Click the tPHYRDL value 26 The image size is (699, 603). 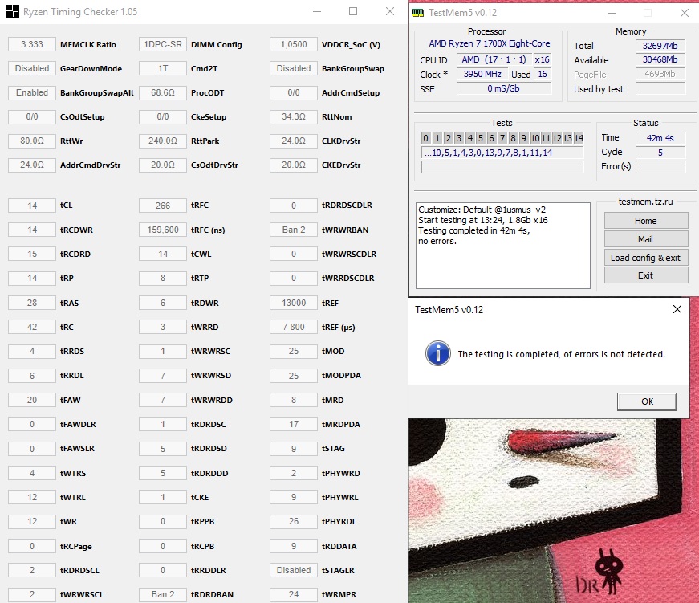(x=294, y=521)
